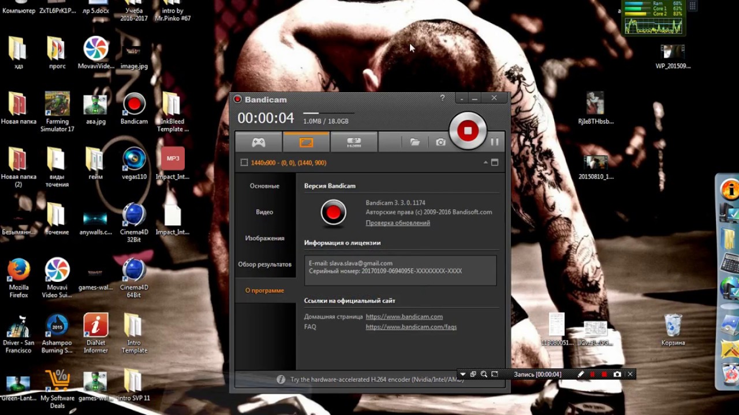This screenshot has width=739, height=415.
Task: Stop recording with the big red button
Action: pyautogui.click(x=468, y=131)
